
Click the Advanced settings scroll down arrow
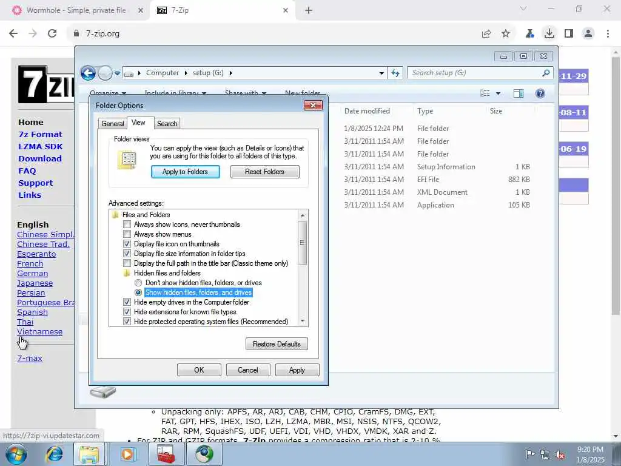(x=303, y=321)
